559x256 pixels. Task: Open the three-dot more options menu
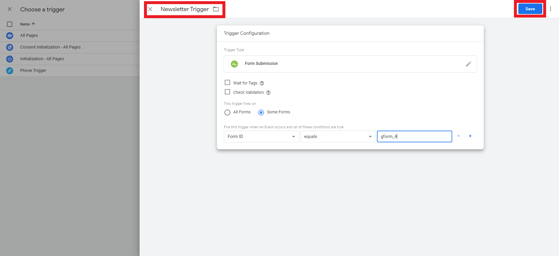coord(550,9)
